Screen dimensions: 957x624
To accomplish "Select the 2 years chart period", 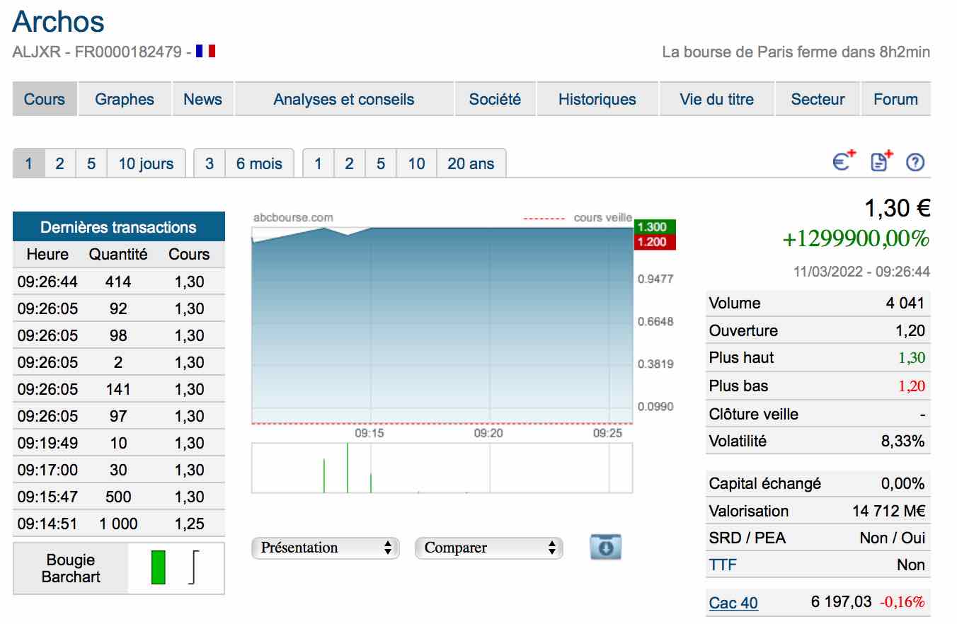I will point(350,163).
